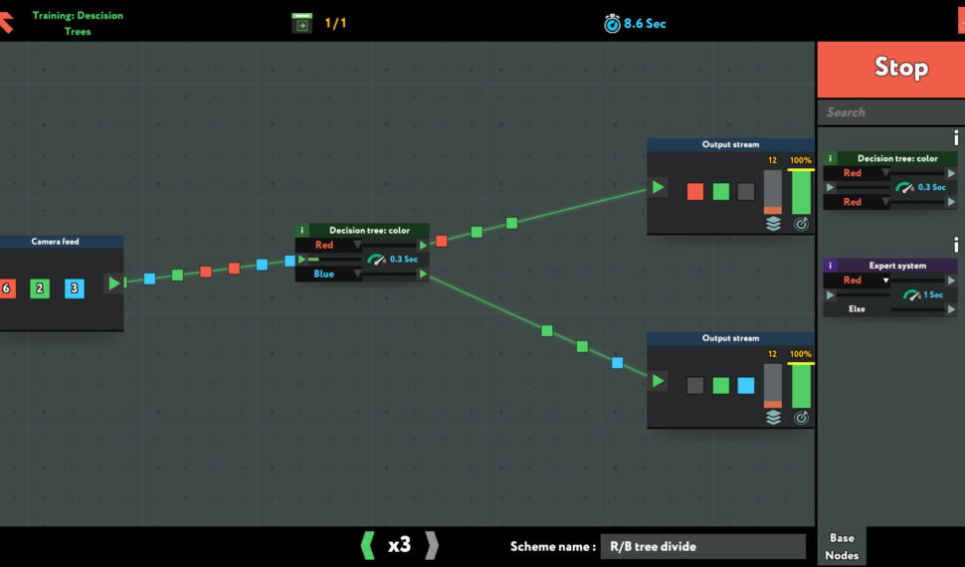Open the Blue dropdown in the canvas Decision tree node

357,274
